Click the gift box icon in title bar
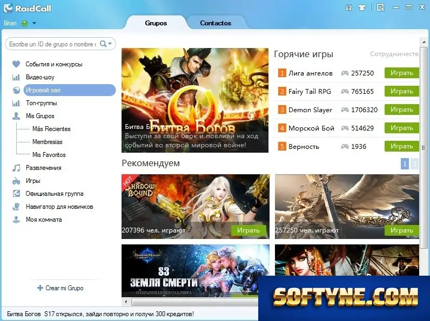 (x=348, y=8)
